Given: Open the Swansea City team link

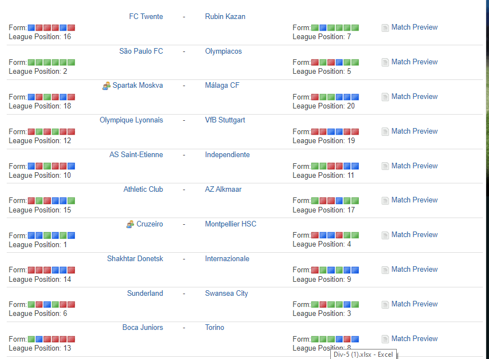Looking at the screenshot, I should point(226,294).
